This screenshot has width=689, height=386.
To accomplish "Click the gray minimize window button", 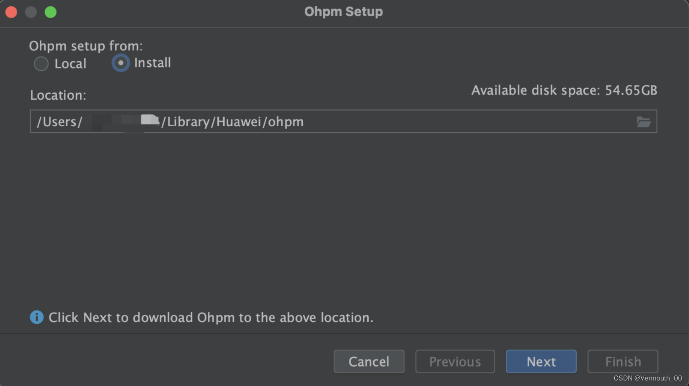I will (x=31, y=12).
